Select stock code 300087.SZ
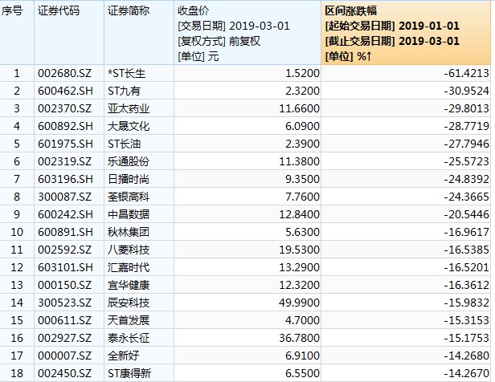Viewport: 495px width, 382px height. (69, 197)
